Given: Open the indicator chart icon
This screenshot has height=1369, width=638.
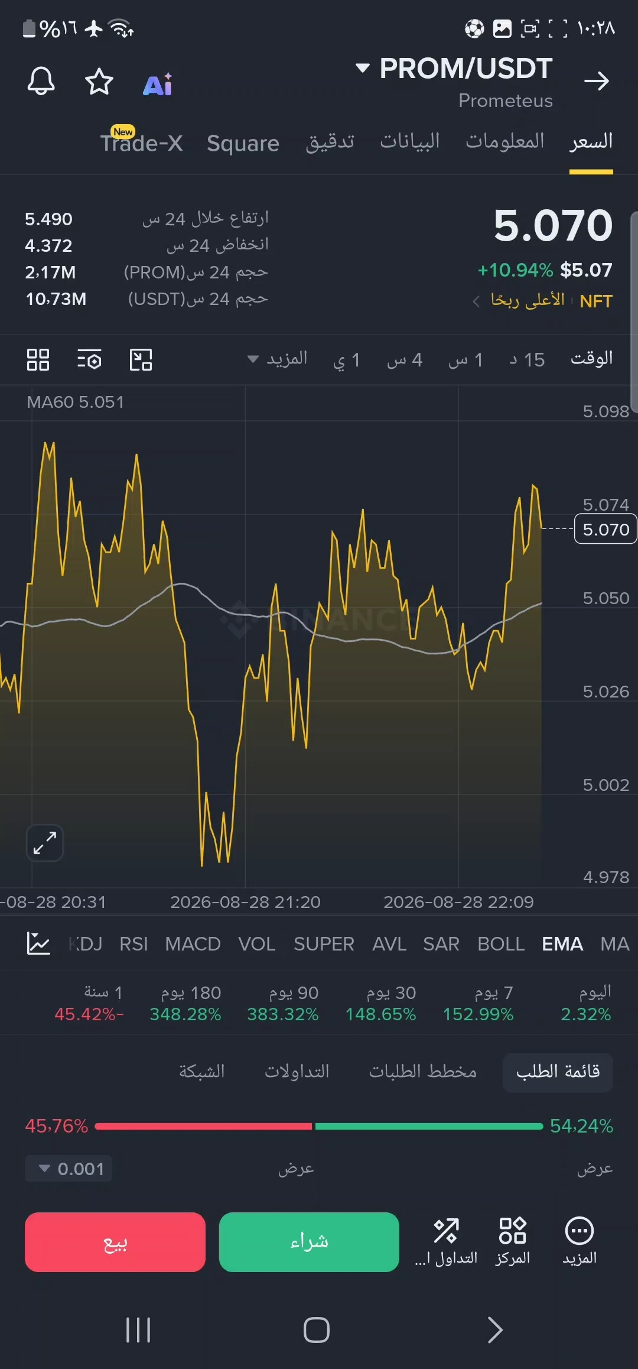Looking at the screenshot, I should [38, 943].
